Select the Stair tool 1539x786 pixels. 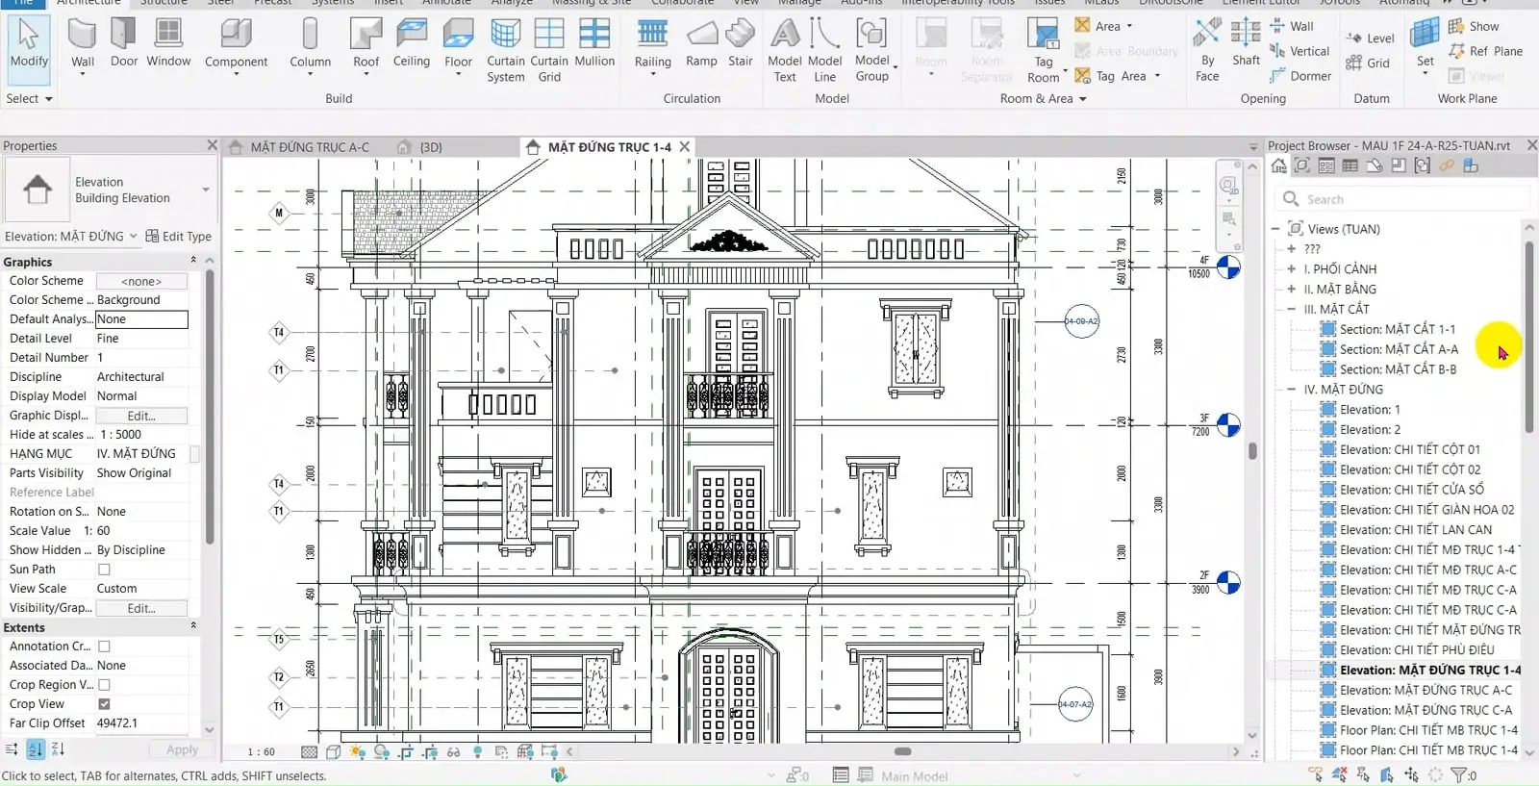point(740,43)
